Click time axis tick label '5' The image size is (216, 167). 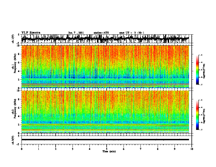coord(107,149)
